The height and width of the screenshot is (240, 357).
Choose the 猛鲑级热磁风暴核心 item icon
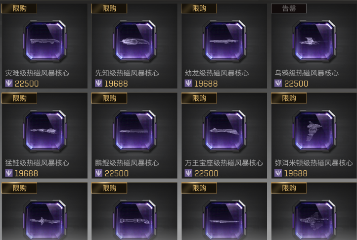(45, 131)
